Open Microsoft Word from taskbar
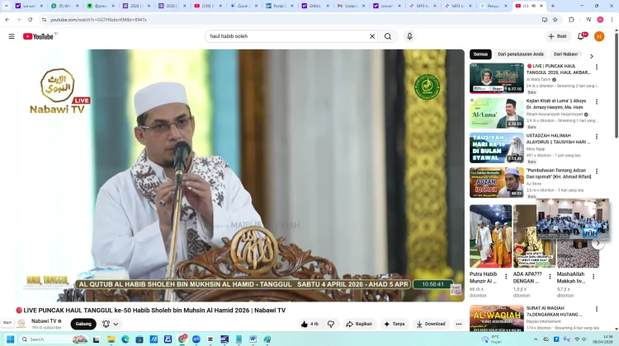Screen dimensions: 619x346 click(x=253, y=339)
